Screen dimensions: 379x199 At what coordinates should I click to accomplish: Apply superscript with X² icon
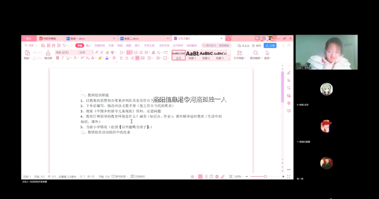[82, 58]
